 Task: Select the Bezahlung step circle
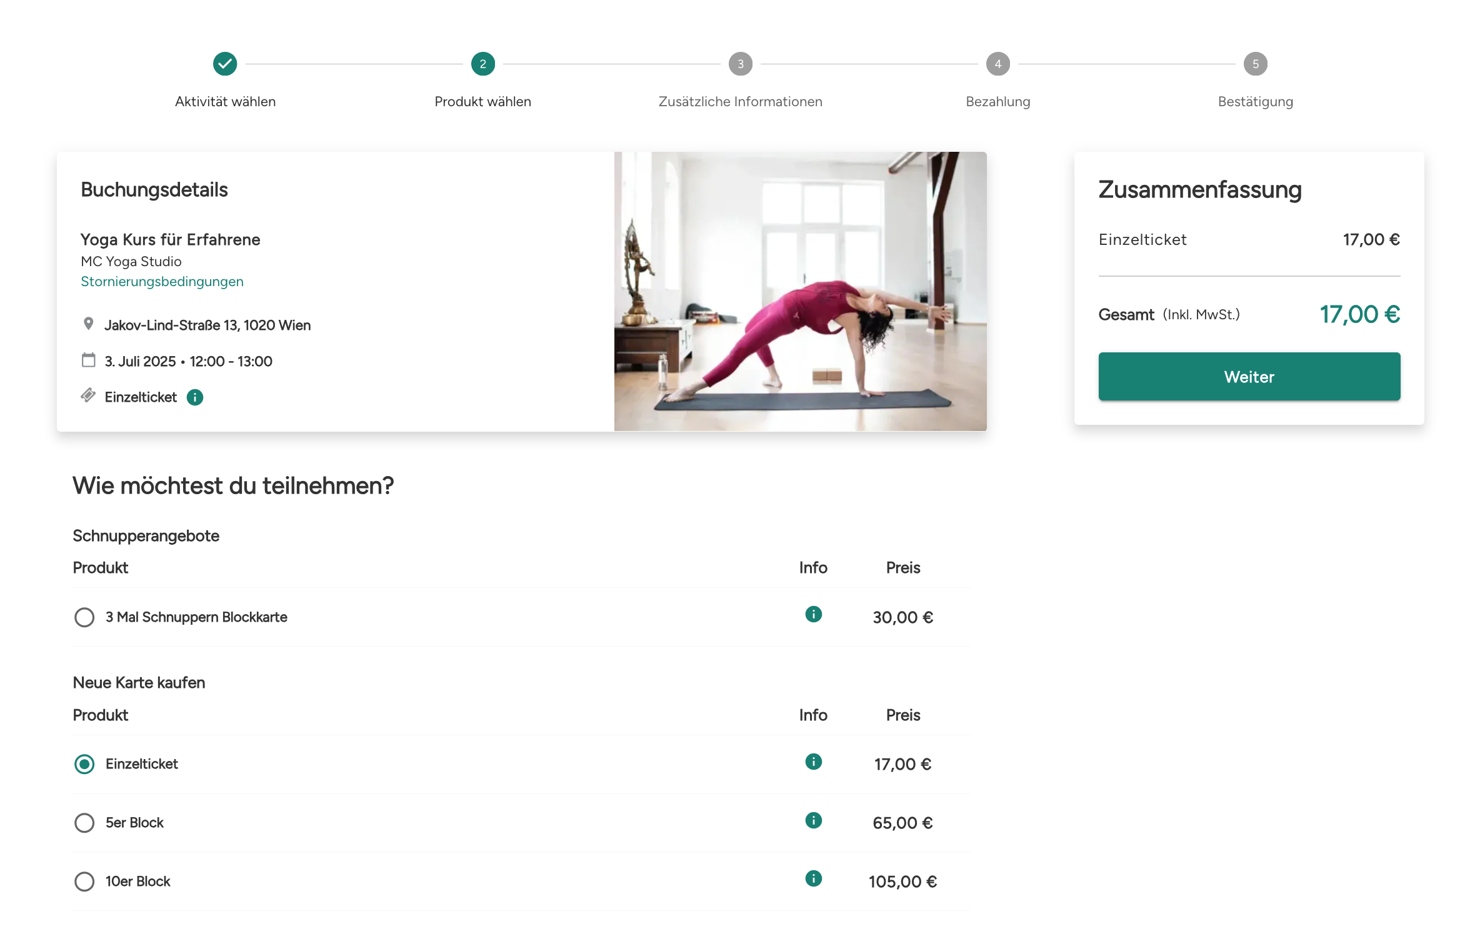pyautogui.click(x=998, y=64)
